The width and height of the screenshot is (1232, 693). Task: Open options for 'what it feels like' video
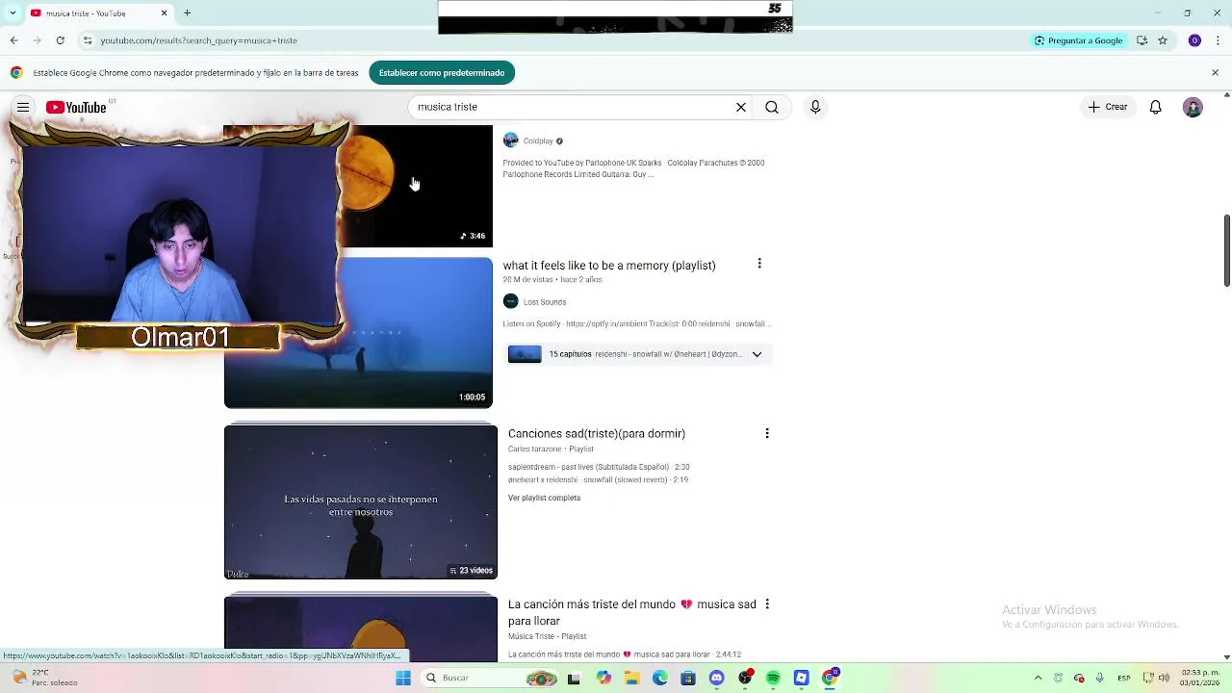(759, 264)
